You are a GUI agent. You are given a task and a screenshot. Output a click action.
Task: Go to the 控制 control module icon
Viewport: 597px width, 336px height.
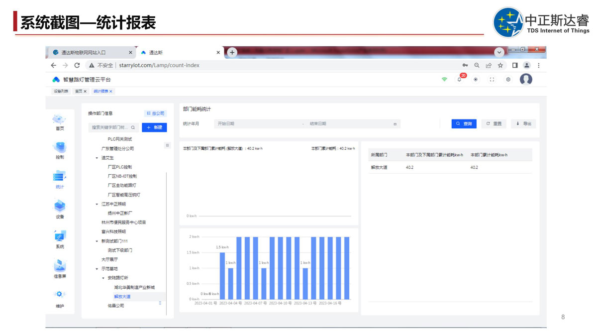[x=59, y=148]
